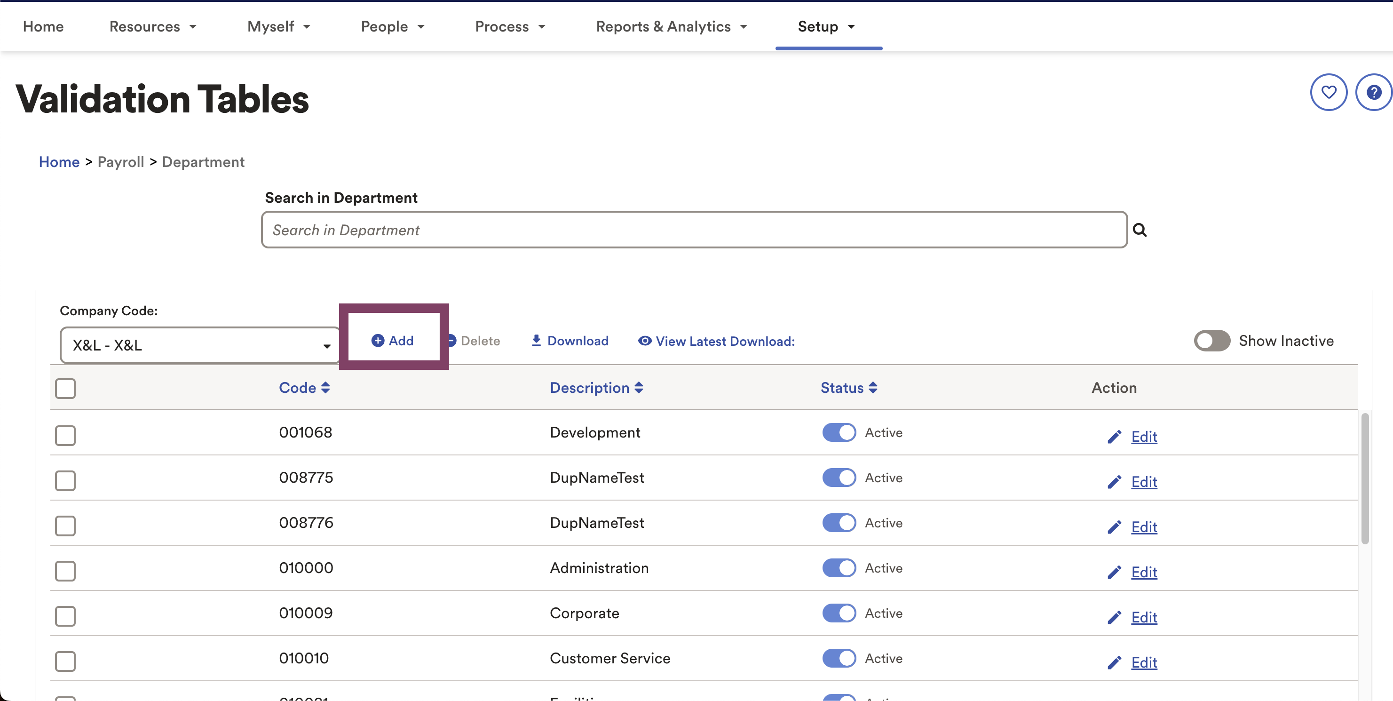Sort by Description column arrows
The width and height of the screenshot is (1393, 701).
click(639, 388)
